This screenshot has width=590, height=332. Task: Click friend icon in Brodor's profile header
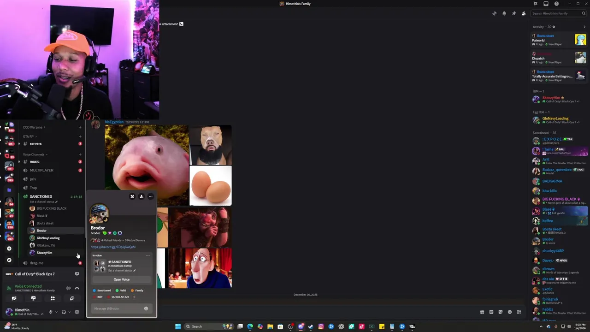point(141,196)
